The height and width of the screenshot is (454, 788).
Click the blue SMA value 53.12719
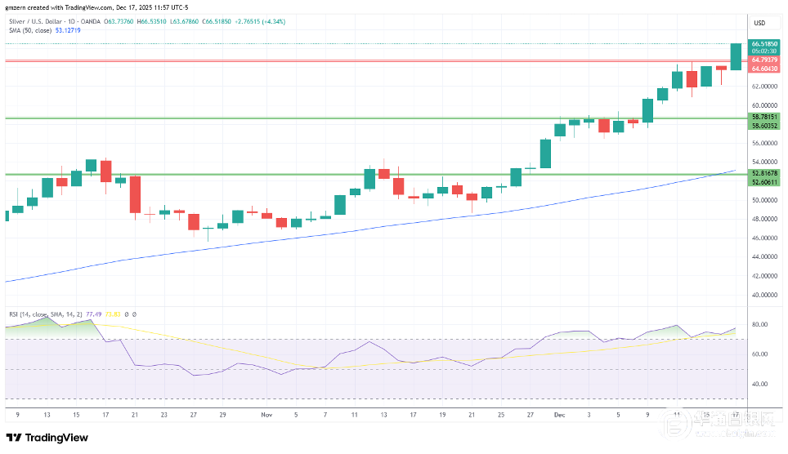click(x=69, y=31)
